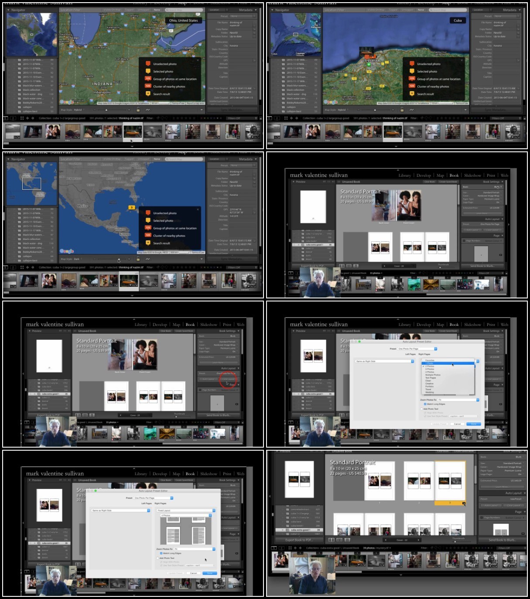Open Slideshow module in first Book frame

[472, 175]
